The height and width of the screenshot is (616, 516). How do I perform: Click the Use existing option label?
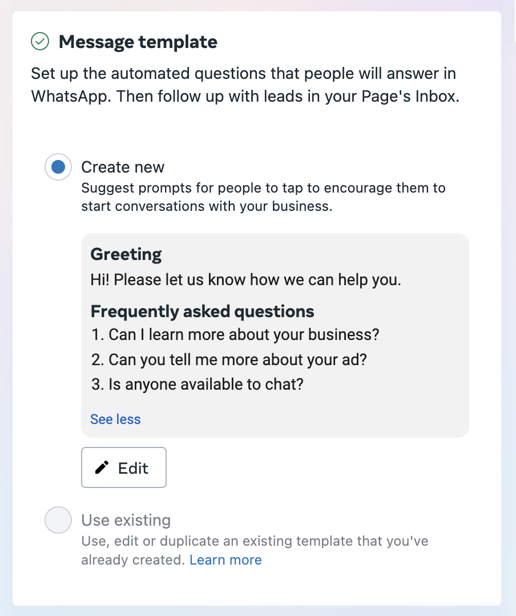(x=126, y=520)
